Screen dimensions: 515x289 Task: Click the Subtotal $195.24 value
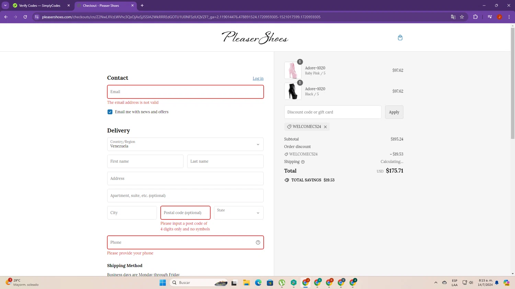coord(397,139)
